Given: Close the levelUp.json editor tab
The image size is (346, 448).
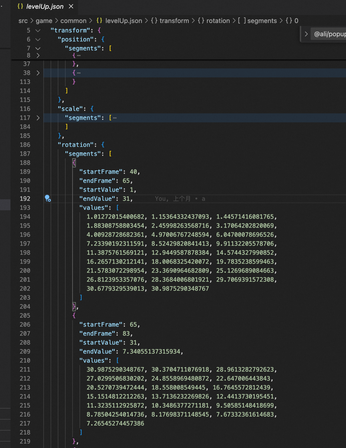Looking at the screenshot, I should (71, 6).
